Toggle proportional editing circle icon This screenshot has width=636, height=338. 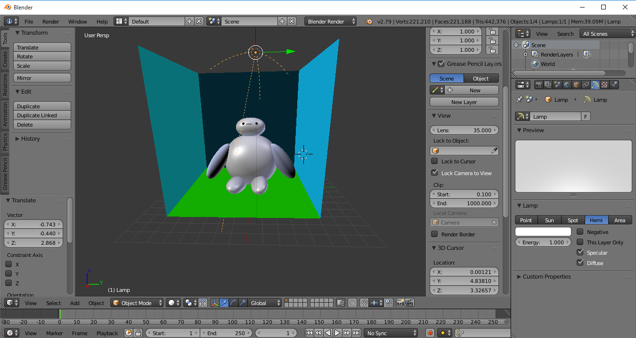pyautogui.click(x=352, y=303)
